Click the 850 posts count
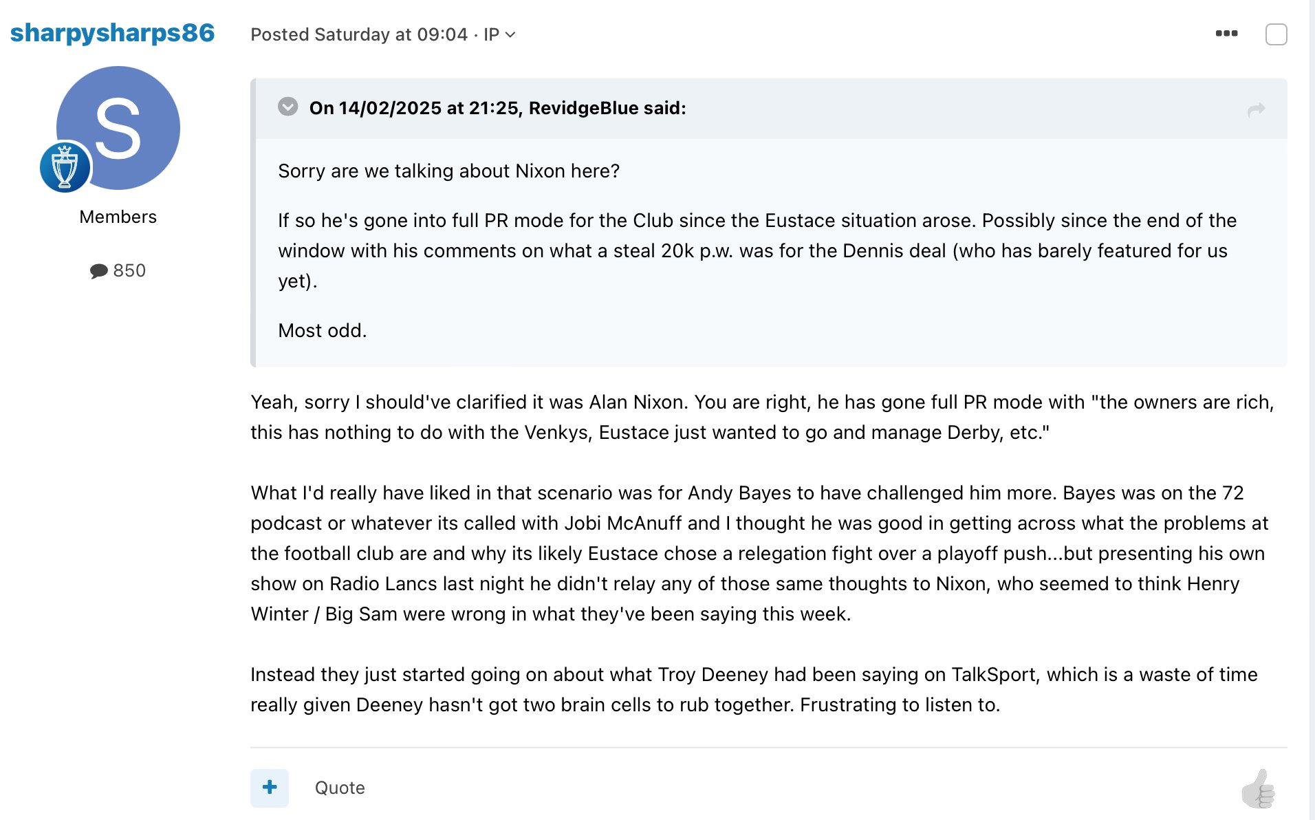The image size is (1315, 820). coord(129,270)
